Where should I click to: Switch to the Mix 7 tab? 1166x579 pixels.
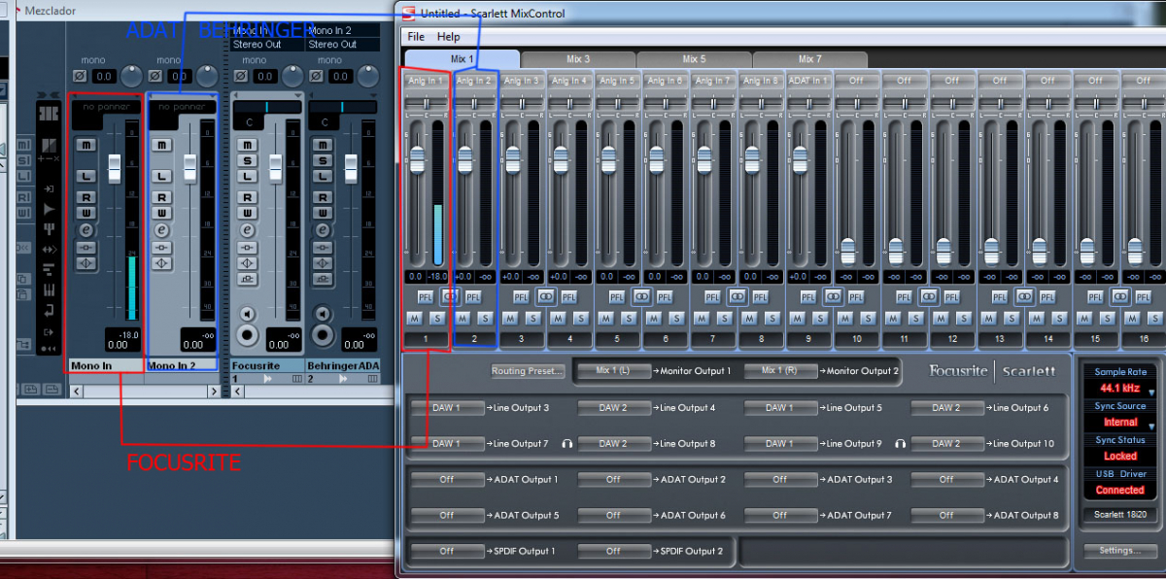click(810, 59)
